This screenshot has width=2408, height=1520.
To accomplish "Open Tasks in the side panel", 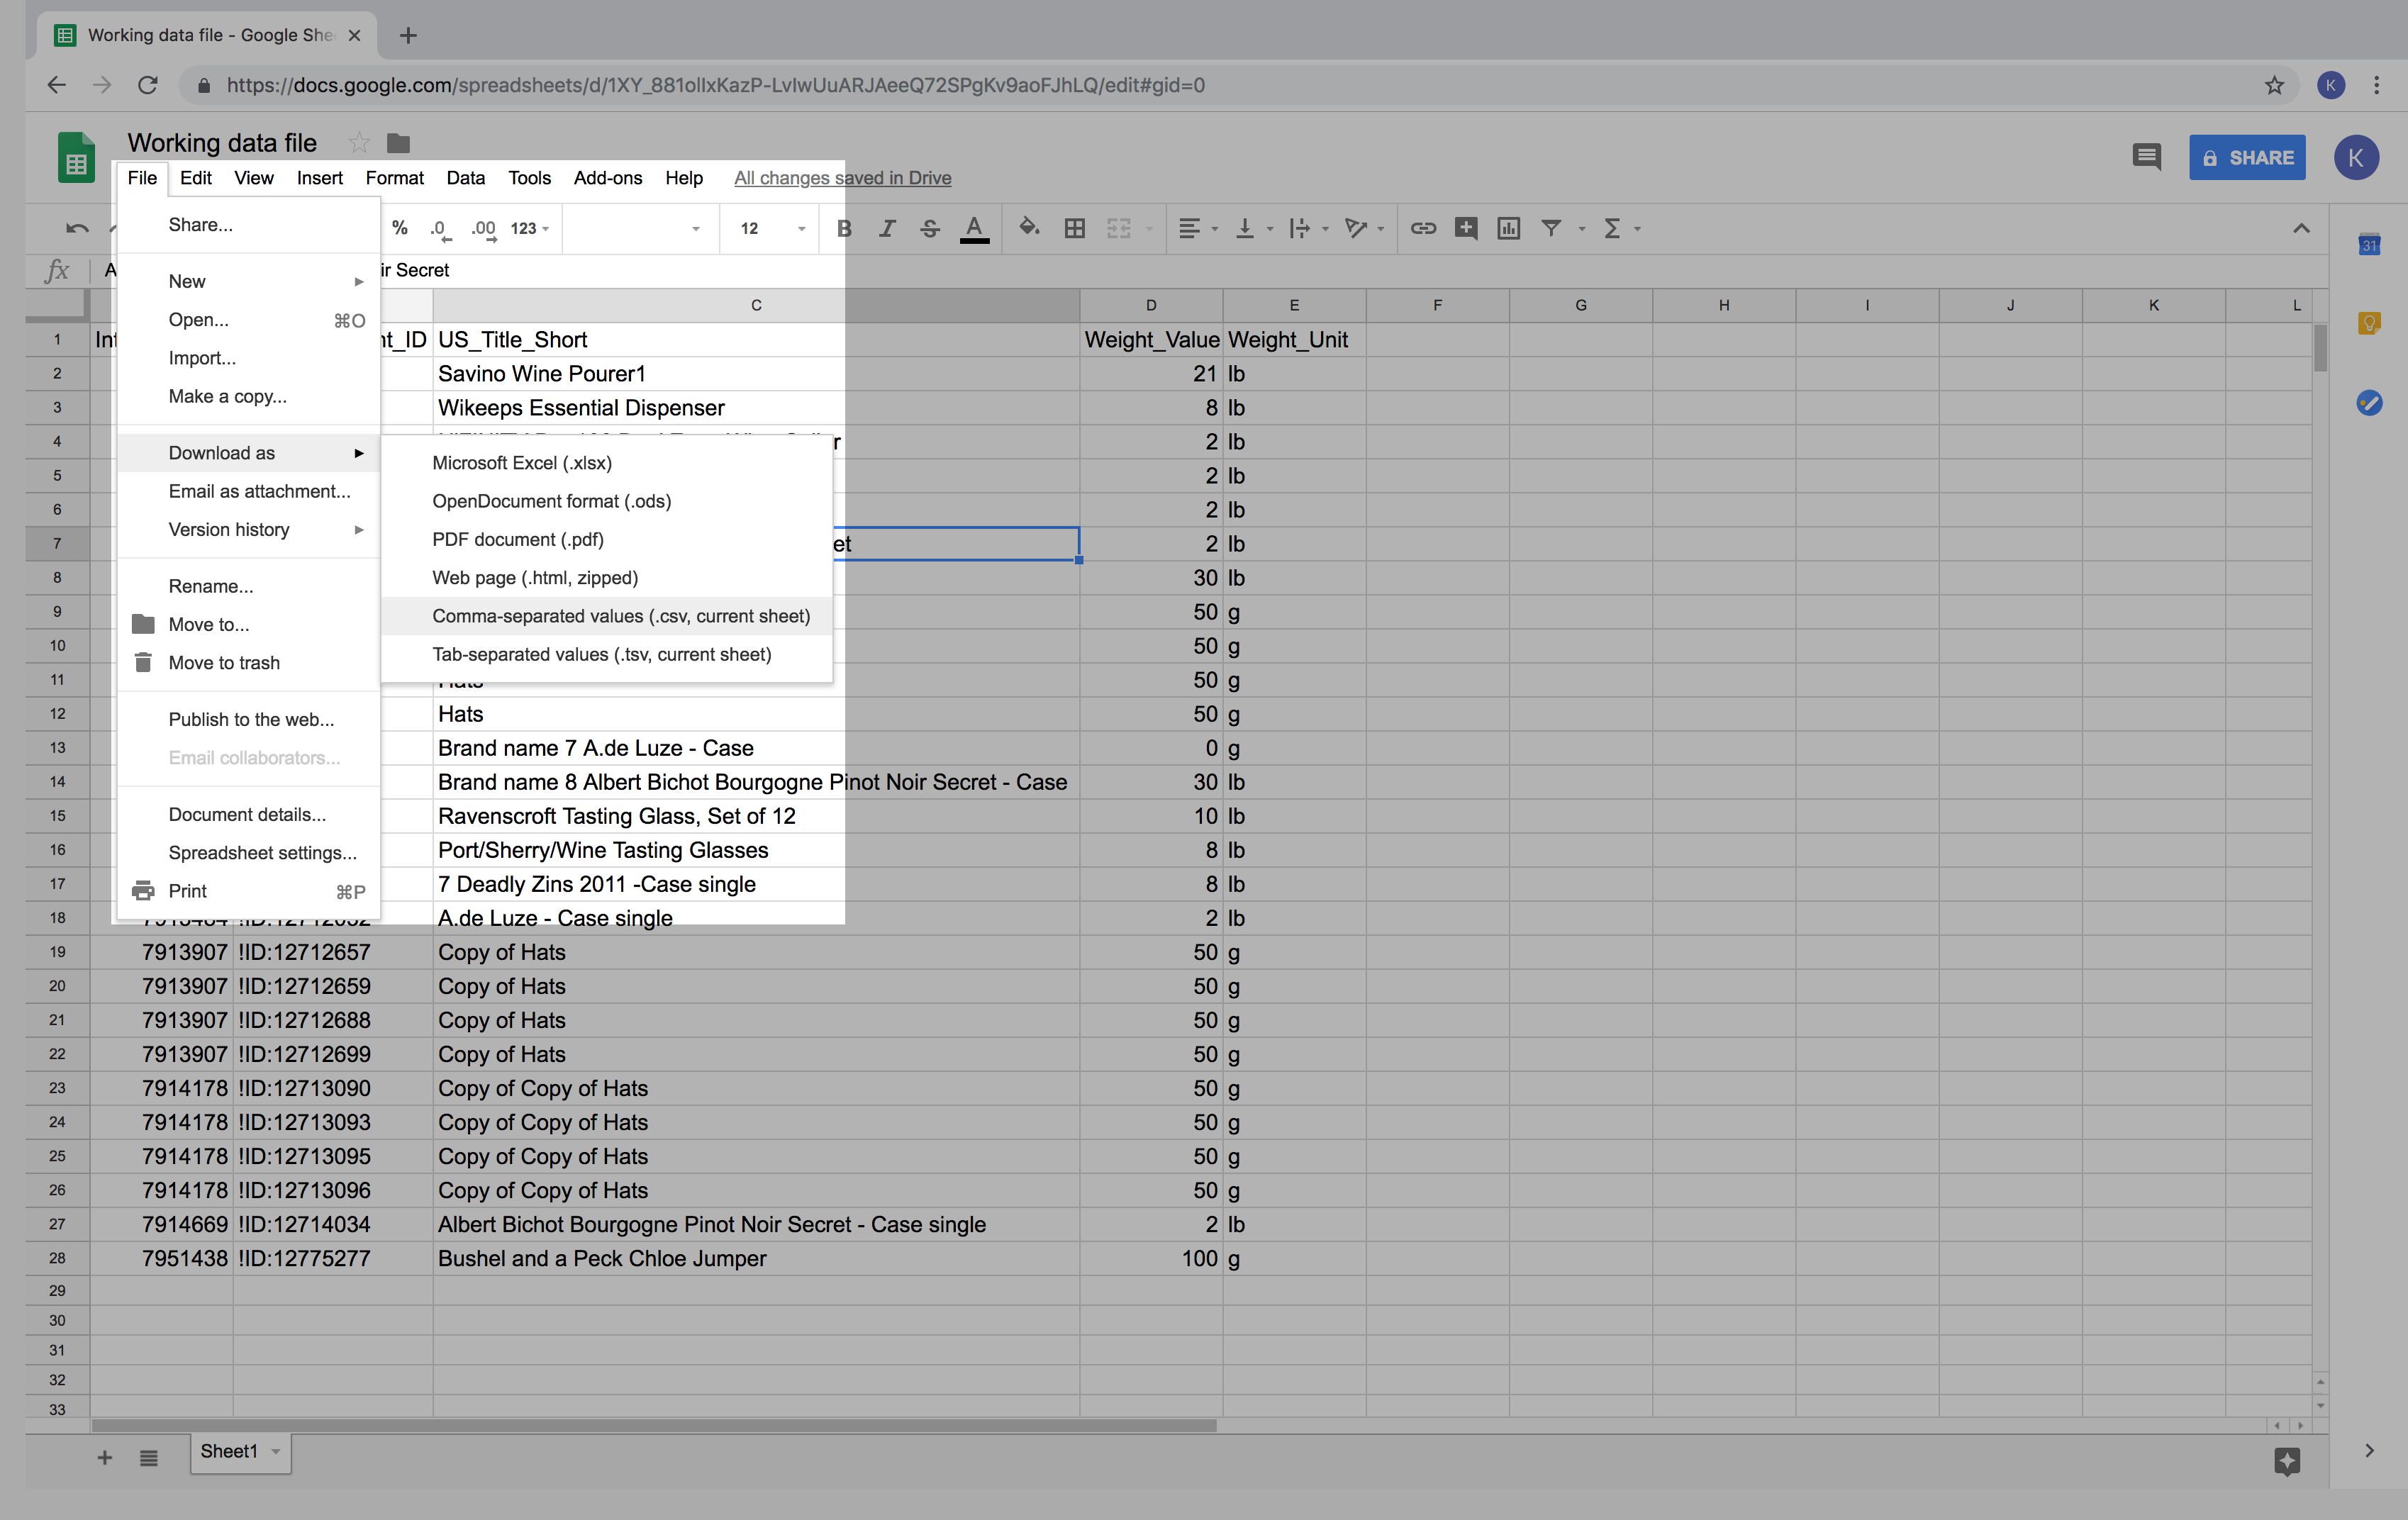I will tap(2369, 403).
